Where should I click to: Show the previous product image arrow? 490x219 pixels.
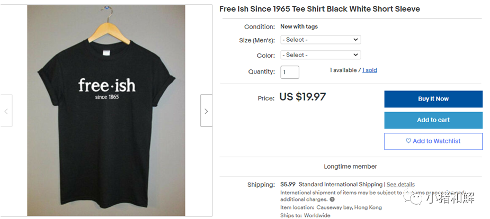[6, 111]
